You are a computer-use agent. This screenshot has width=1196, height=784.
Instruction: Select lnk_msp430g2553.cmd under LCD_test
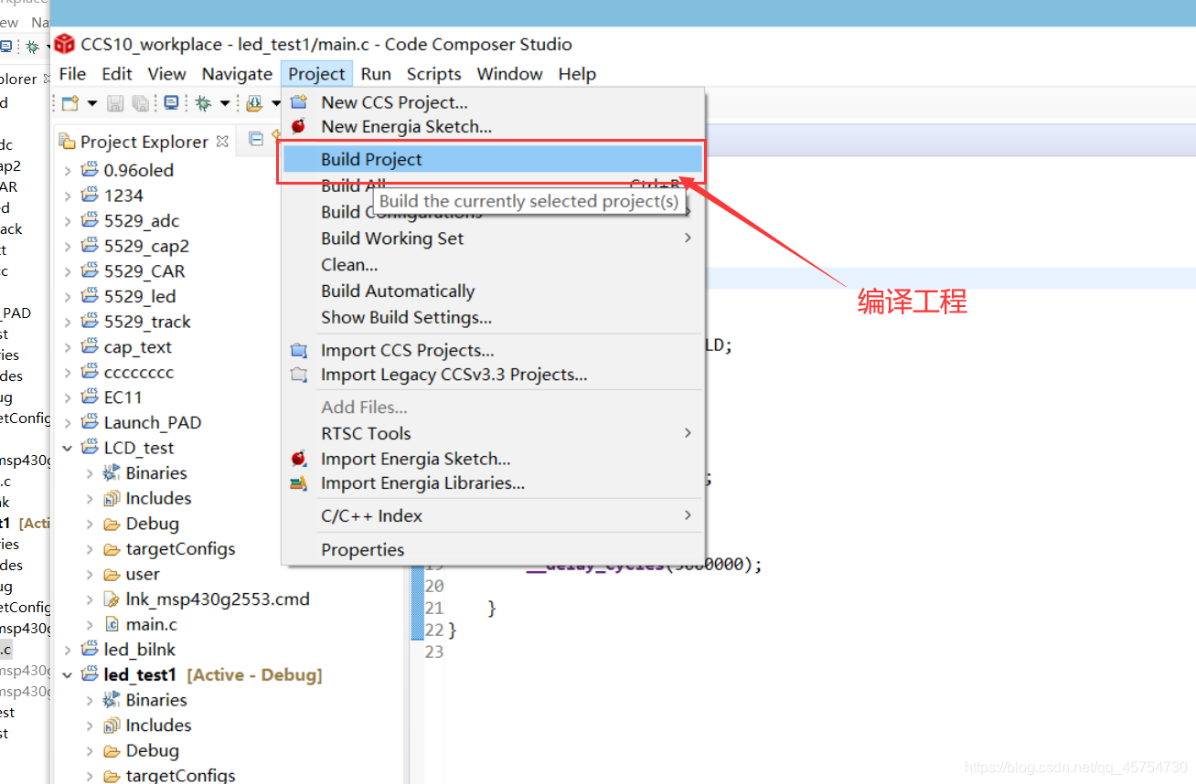coord(218,599)
